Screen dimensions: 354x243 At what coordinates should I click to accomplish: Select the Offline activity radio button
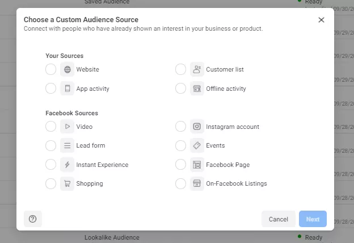(x=180, y=88)
